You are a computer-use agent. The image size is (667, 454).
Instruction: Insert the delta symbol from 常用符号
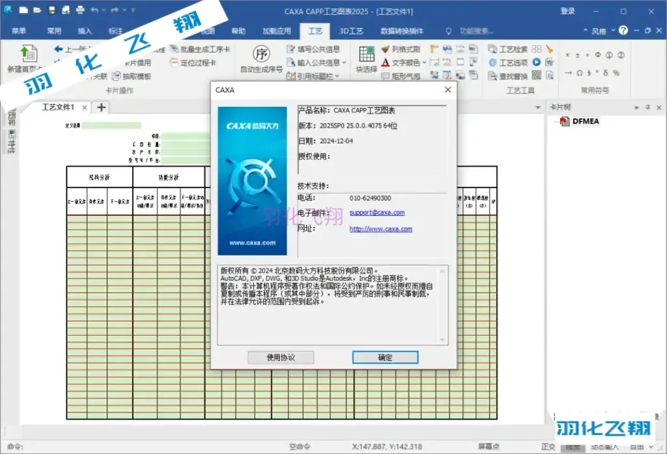(x=605, y=73)
